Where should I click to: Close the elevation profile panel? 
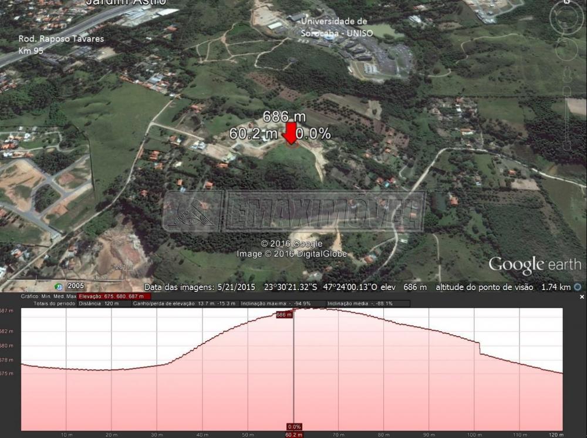(582, 297)
